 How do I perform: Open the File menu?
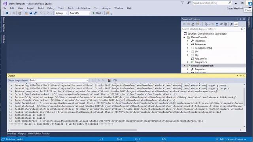pos(4,8)
